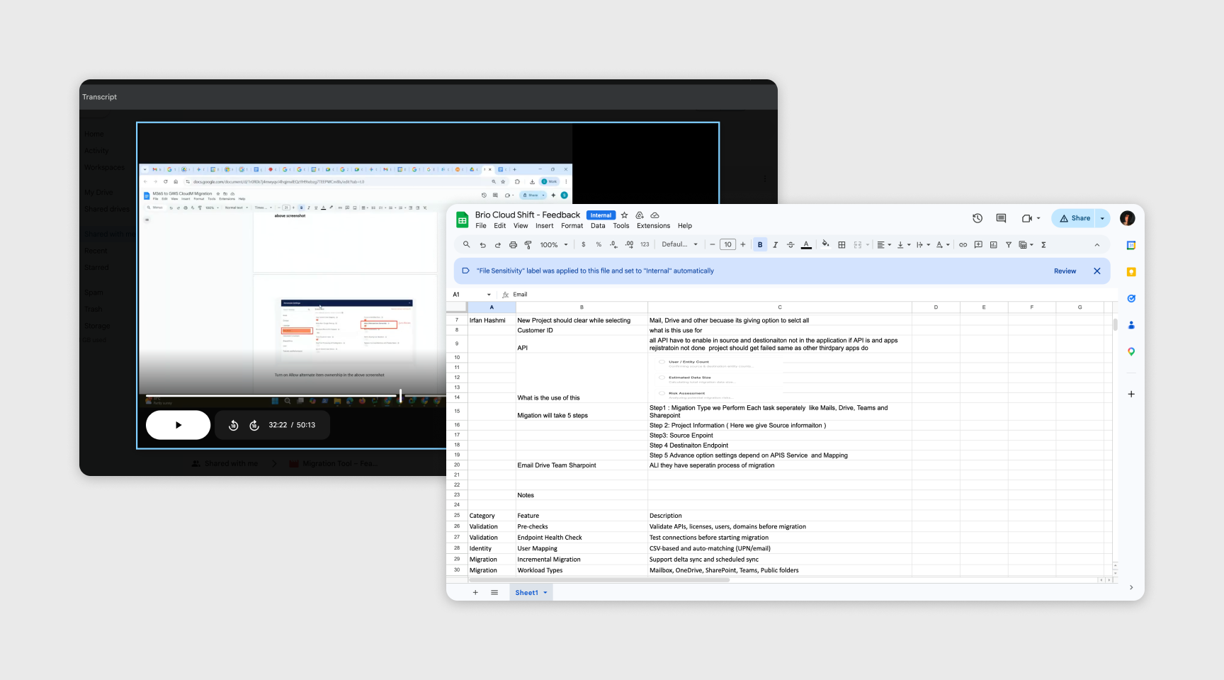This screenshot has height=680, width=1224.
Task: Toggle bold formatting
Action: click(x=760, y=244)
